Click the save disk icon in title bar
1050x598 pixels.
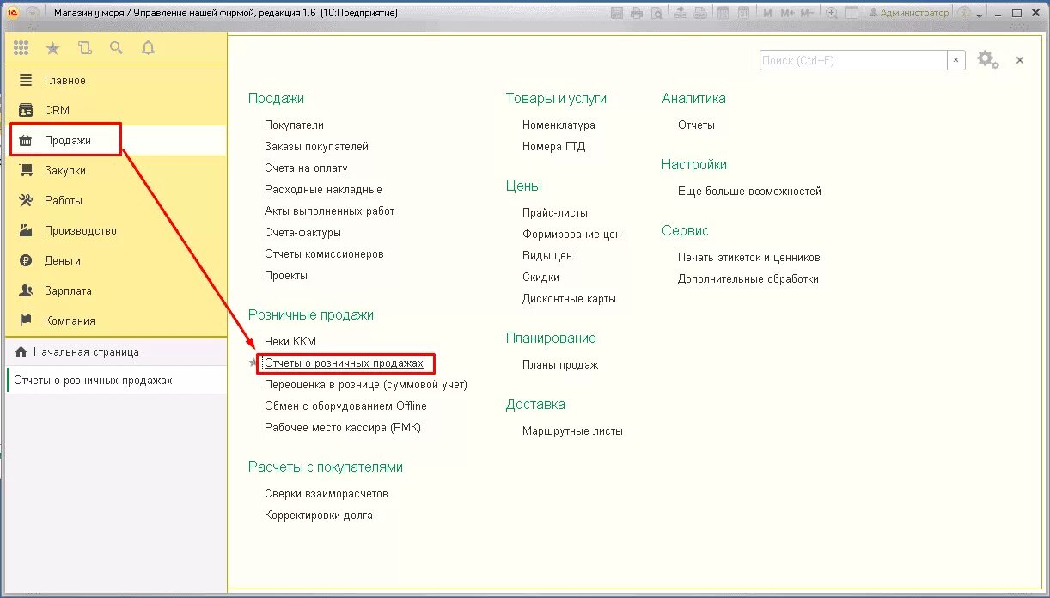tap(616, 13)
